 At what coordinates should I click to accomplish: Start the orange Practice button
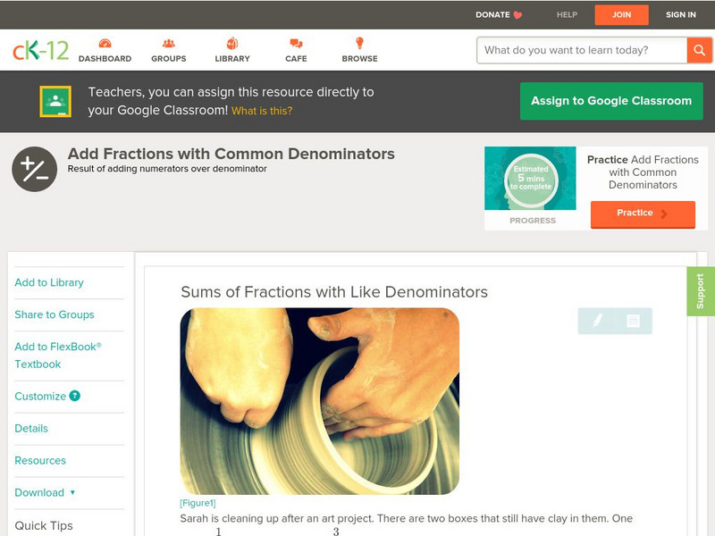643,214
